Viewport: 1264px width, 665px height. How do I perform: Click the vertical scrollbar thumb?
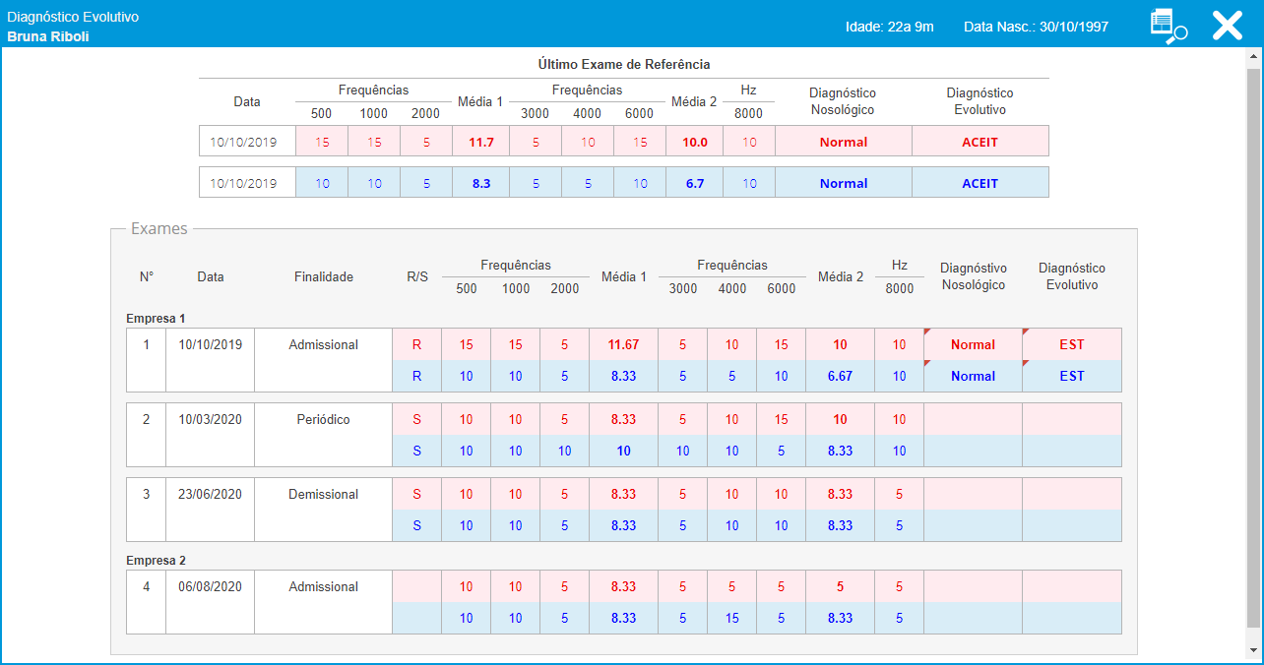tap(1252, 344)
